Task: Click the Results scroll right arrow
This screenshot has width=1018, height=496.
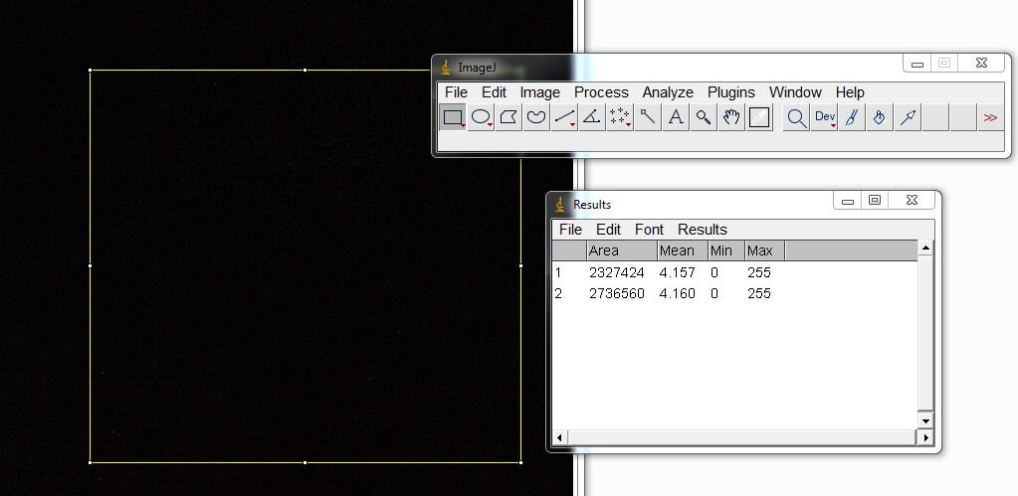Action: [x=925, y=437]
